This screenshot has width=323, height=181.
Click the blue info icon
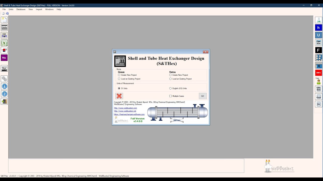coord(4,86)
